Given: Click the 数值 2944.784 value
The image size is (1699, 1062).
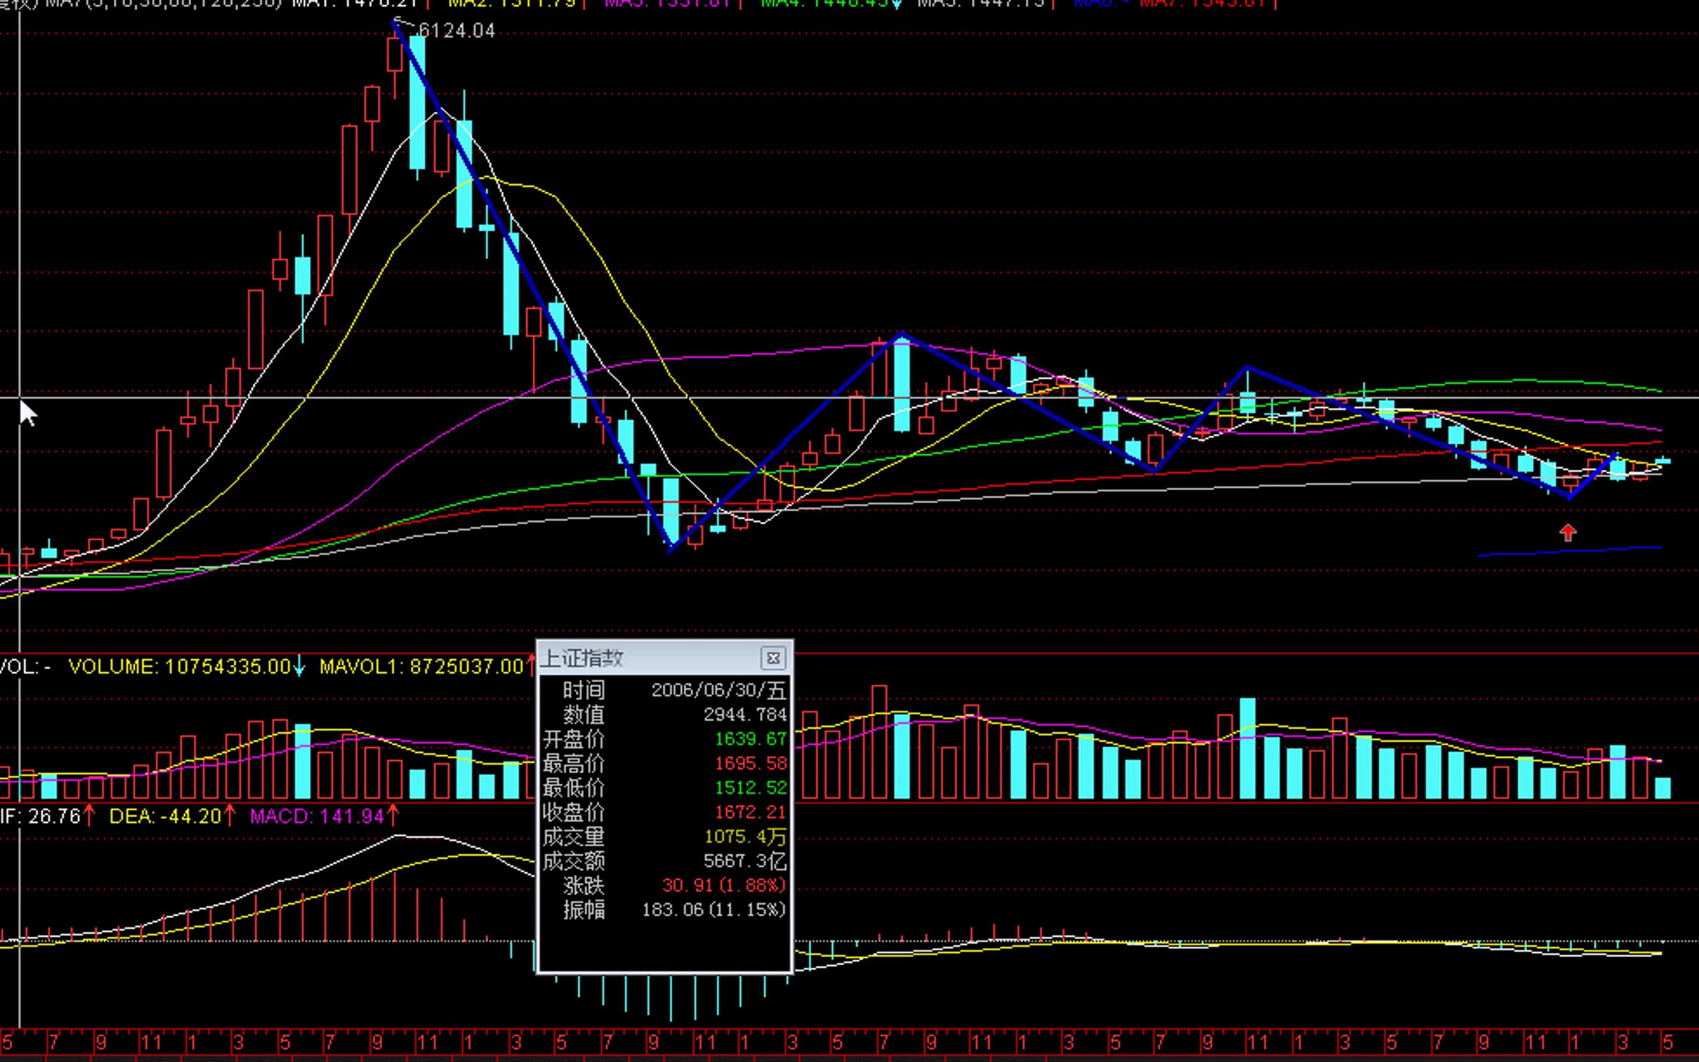Looking at the screenshot, I should click(745, 715).
